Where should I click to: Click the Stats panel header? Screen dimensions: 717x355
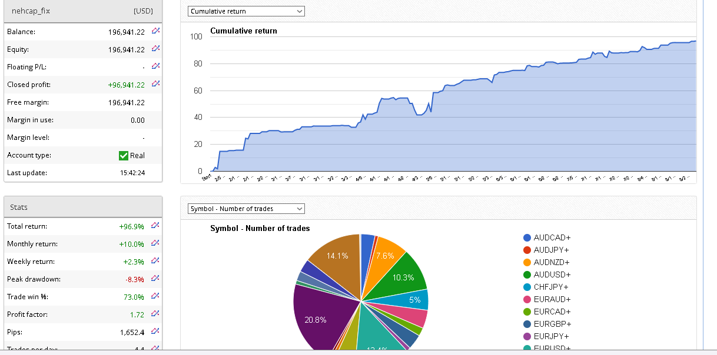point(82,207)
